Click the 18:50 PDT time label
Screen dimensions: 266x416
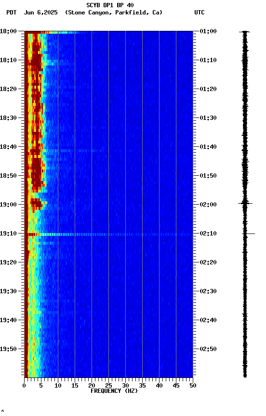click(x=8, y=176)
